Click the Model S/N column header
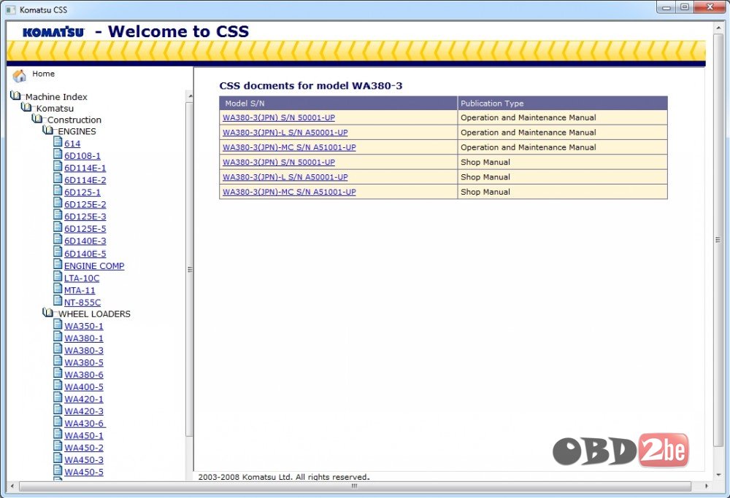 click(x=339, y=104)
